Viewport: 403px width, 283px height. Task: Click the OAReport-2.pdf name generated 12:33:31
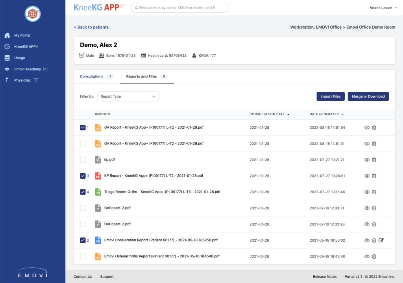[117, 208]
